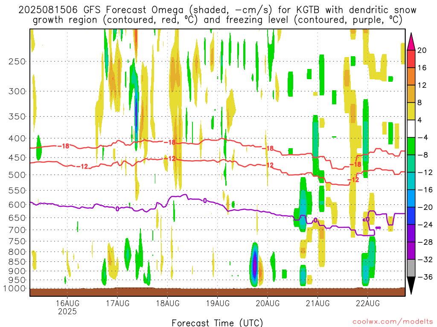Click the colorbar value 20

[422, 50]
